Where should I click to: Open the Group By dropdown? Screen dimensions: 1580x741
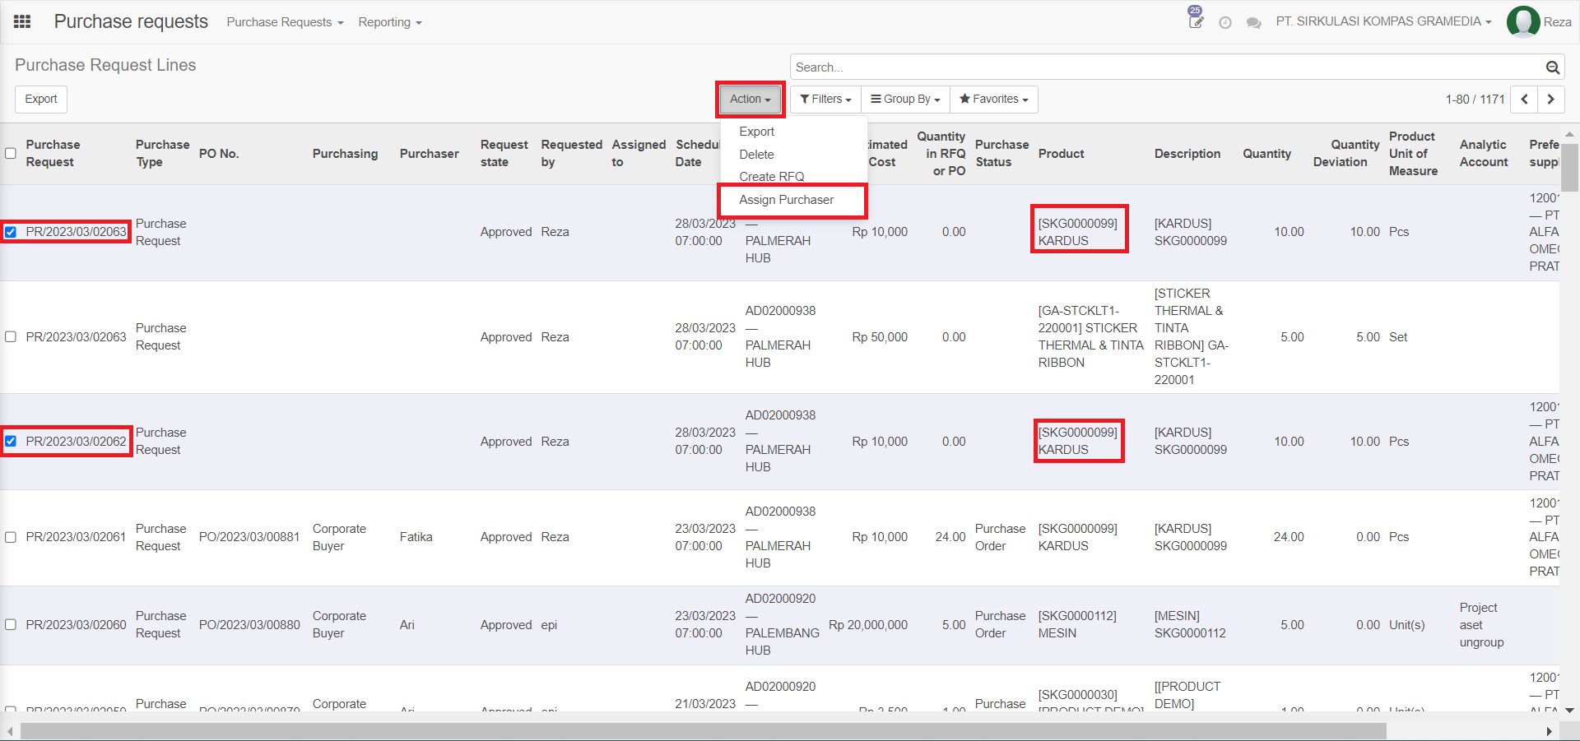(905, 100)
